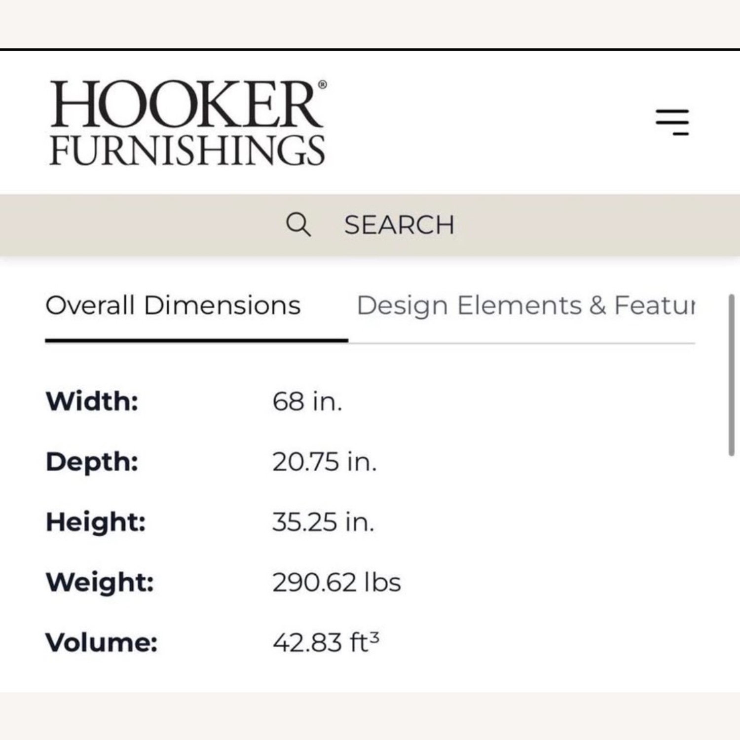Click the Volume label
Viewport: 740px width, 740px height.
(101, 641)
